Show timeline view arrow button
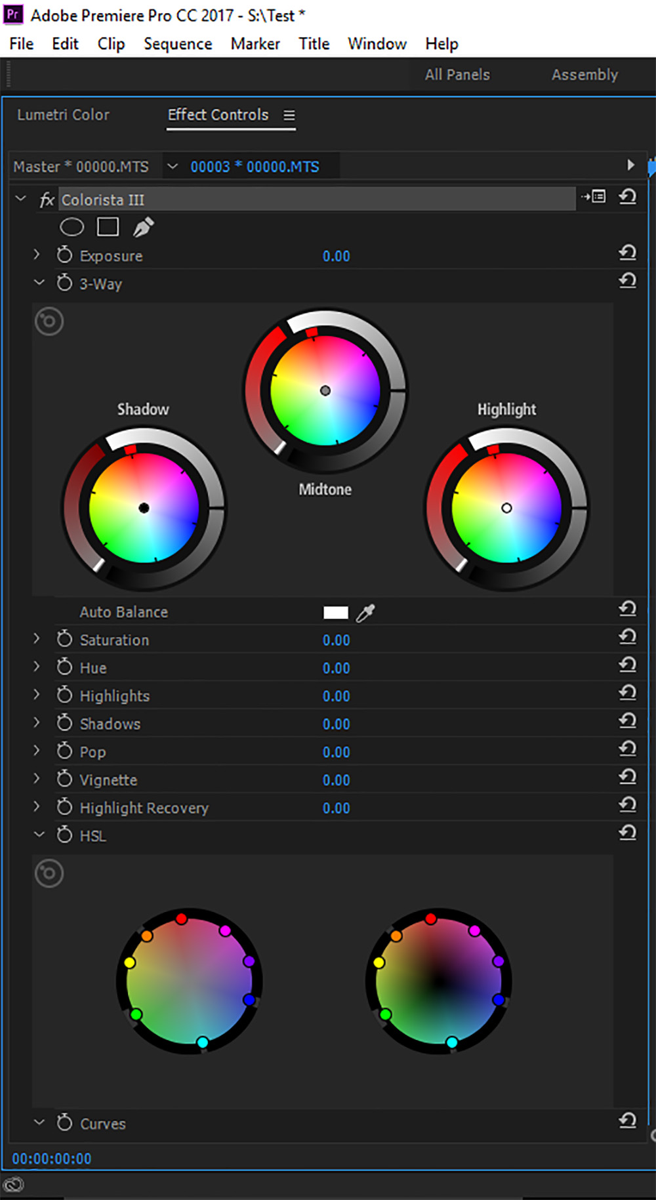This screenshot has height=1200, width=656. [x=630, y=165]
